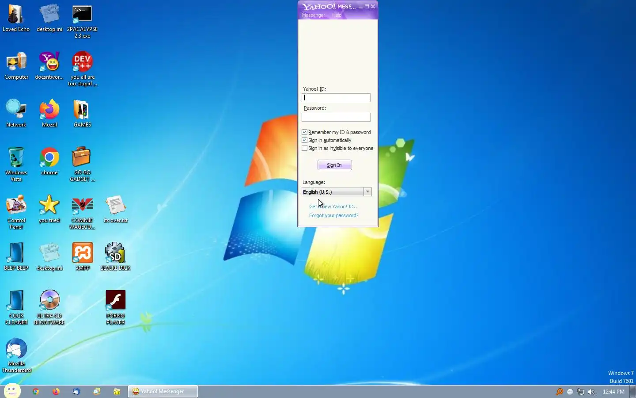Enable Sign in as invisible to everyone
Viewport: 636px width, 398px height.
pos(304,148)
